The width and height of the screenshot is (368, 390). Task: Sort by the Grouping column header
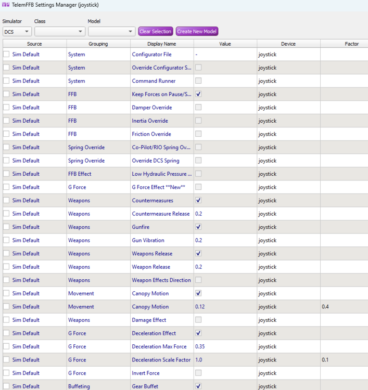(x=98, y=44)
